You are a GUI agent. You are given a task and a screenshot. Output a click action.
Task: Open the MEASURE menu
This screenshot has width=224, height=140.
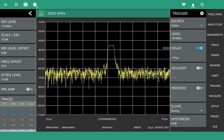pyautogui.click(x=215, y=96)
